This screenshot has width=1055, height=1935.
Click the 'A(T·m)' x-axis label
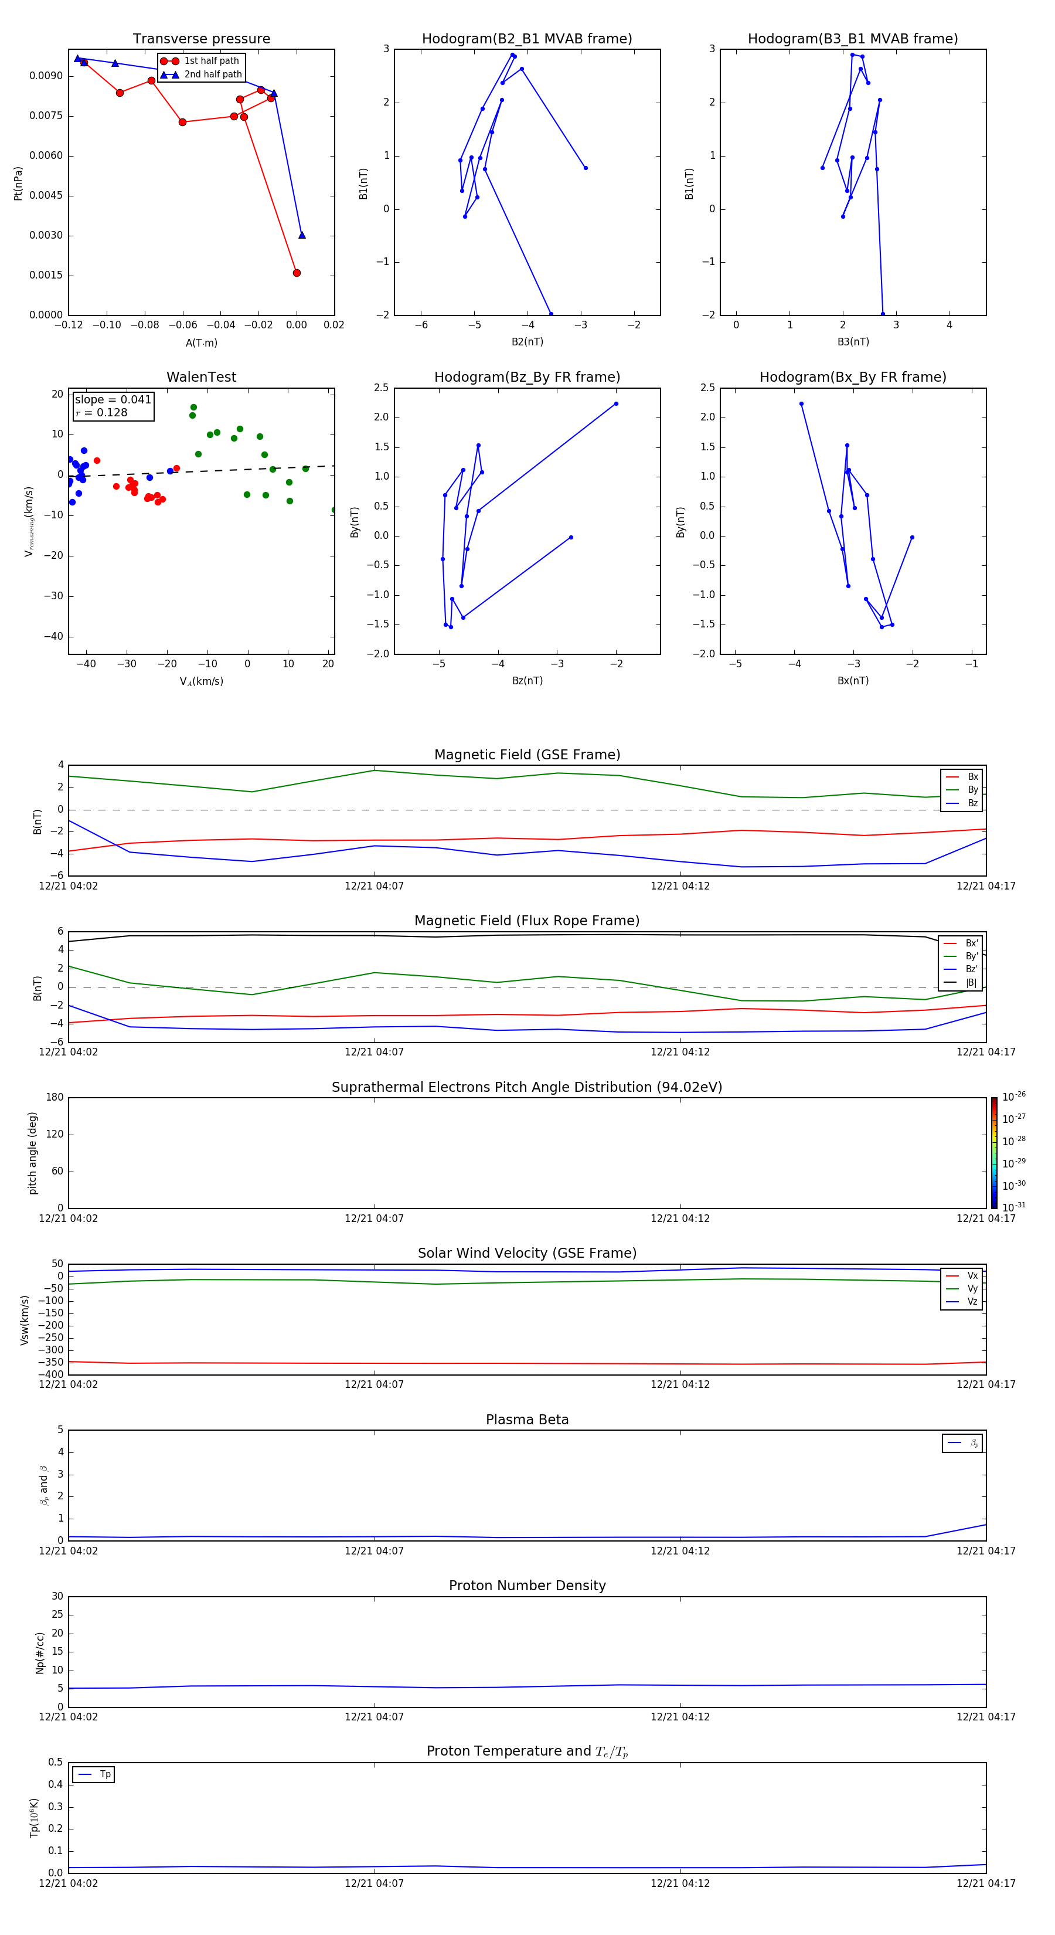pos(201,343)
